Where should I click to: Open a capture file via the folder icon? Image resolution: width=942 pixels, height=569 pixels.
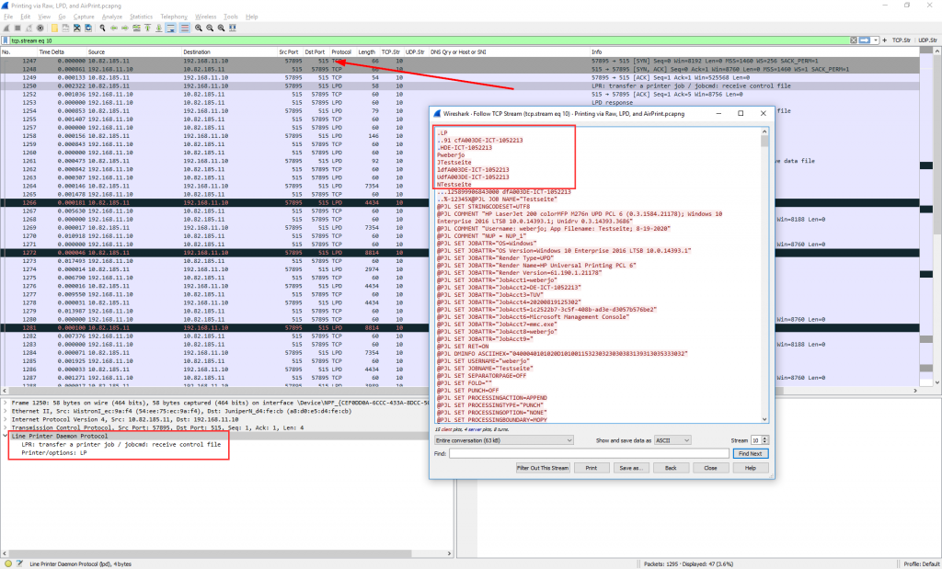tap(54, 28)
